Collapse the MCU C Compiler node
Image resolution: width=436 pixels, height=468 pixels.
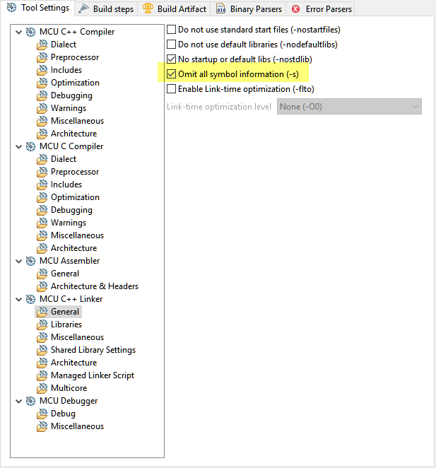19,146
